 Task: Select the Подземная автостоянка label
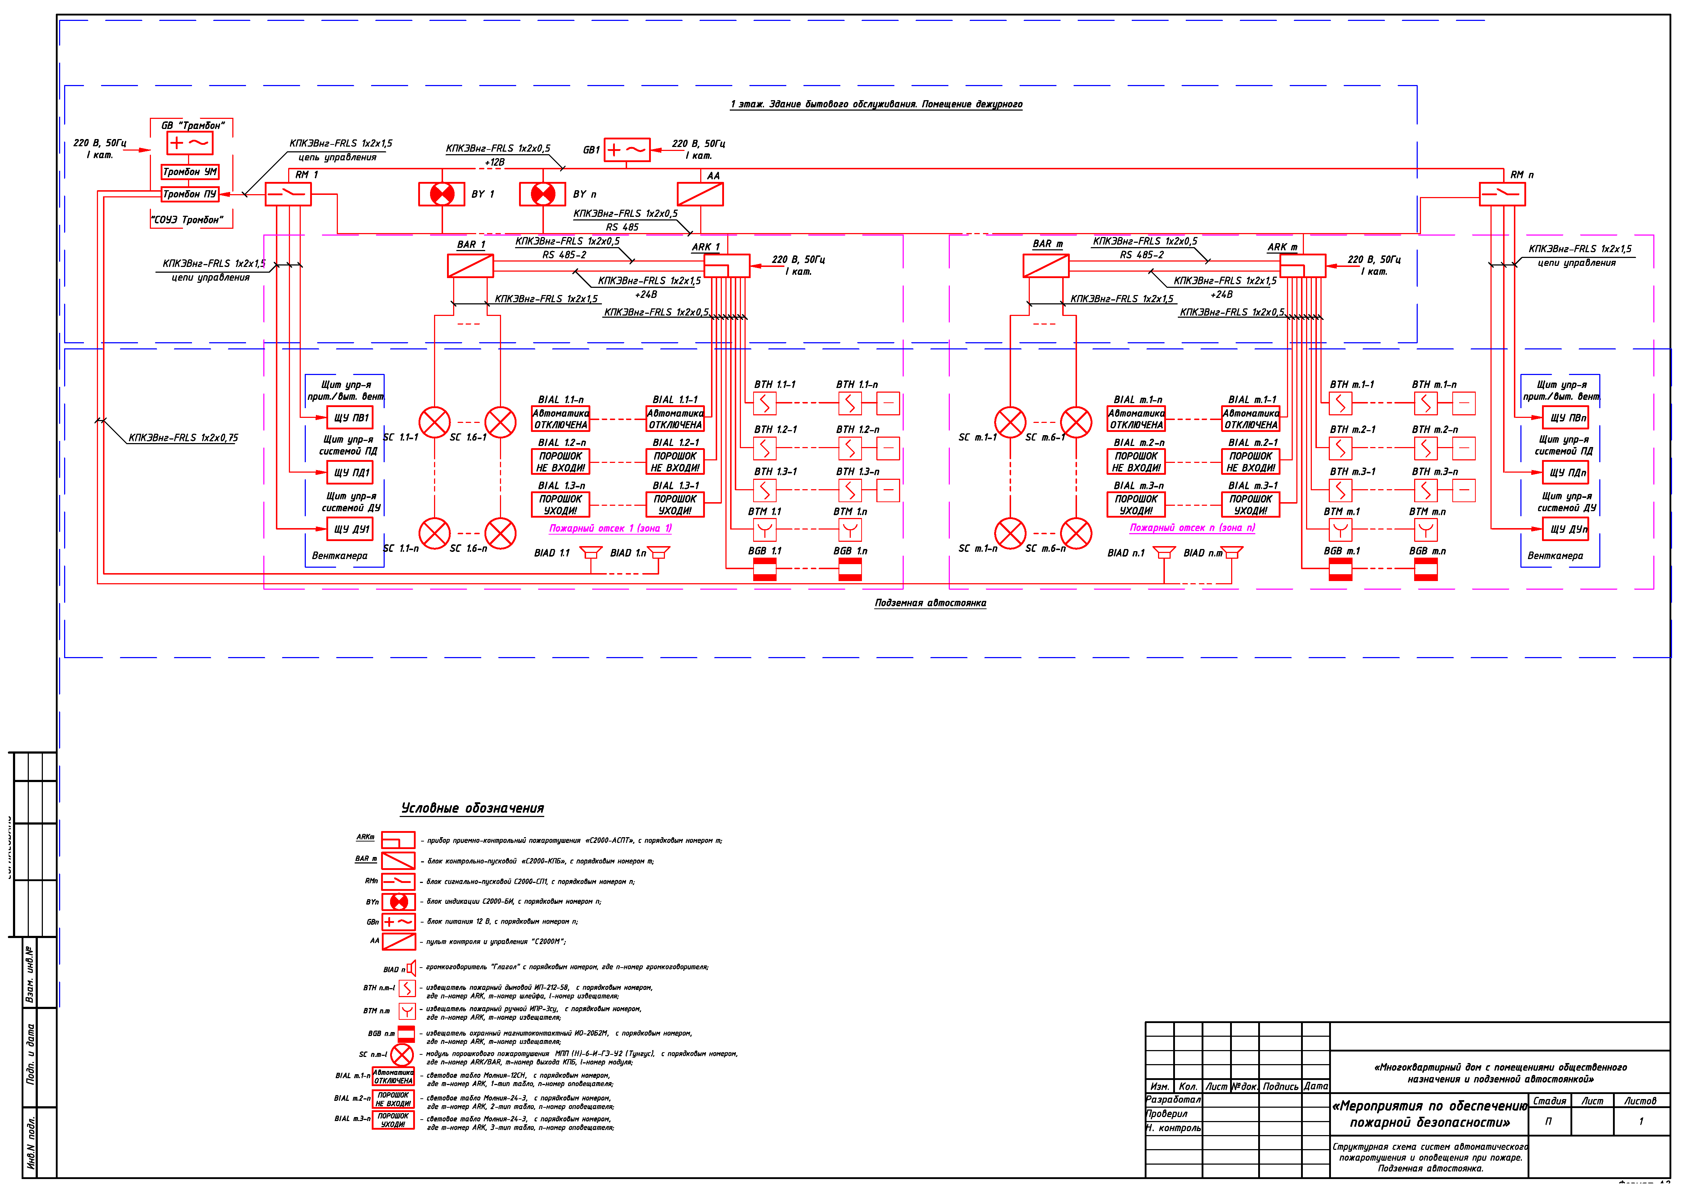point(930,603)
